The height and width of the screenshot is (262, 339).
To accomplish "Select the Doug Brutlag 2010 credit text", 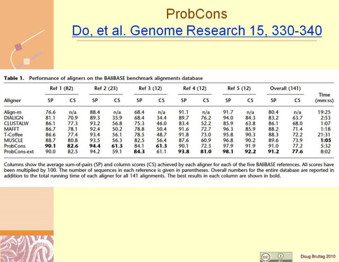I will tap(315, 256).
